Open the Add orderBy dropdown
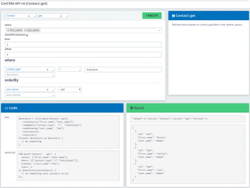Image resolution: width=250 pixels, height=188 pixels. (x=30, y=95)
